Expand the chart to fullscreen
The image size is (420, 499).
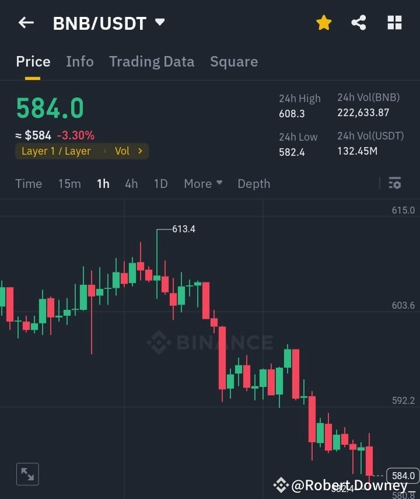(27, 474)
